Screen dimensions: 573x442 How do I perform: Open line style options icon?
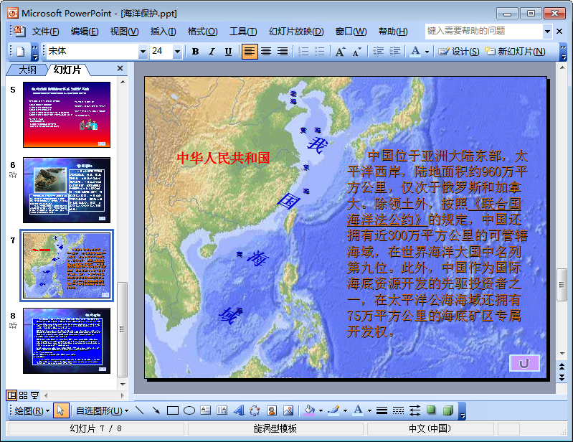point(382,411)
